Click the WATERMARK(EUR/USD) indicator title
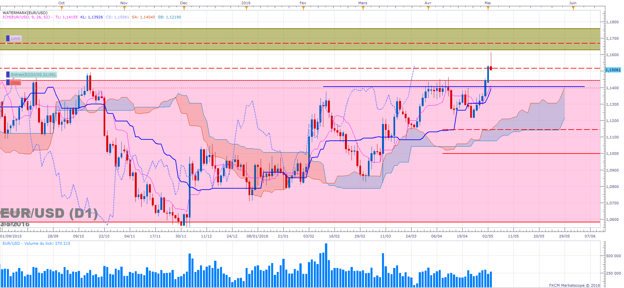This screenshot has width=624, height=288. tap(25, 13)
